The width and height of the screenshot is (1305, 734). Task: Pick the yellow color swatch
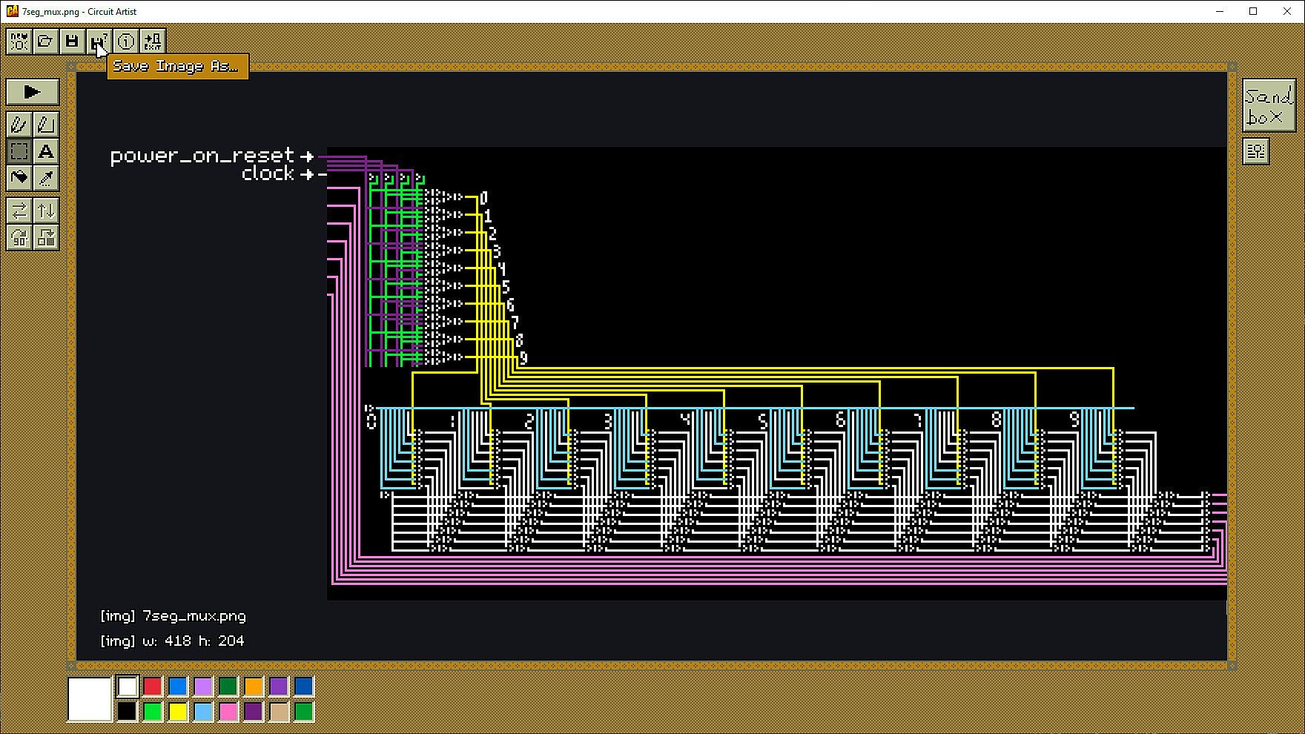pos(178,712)
